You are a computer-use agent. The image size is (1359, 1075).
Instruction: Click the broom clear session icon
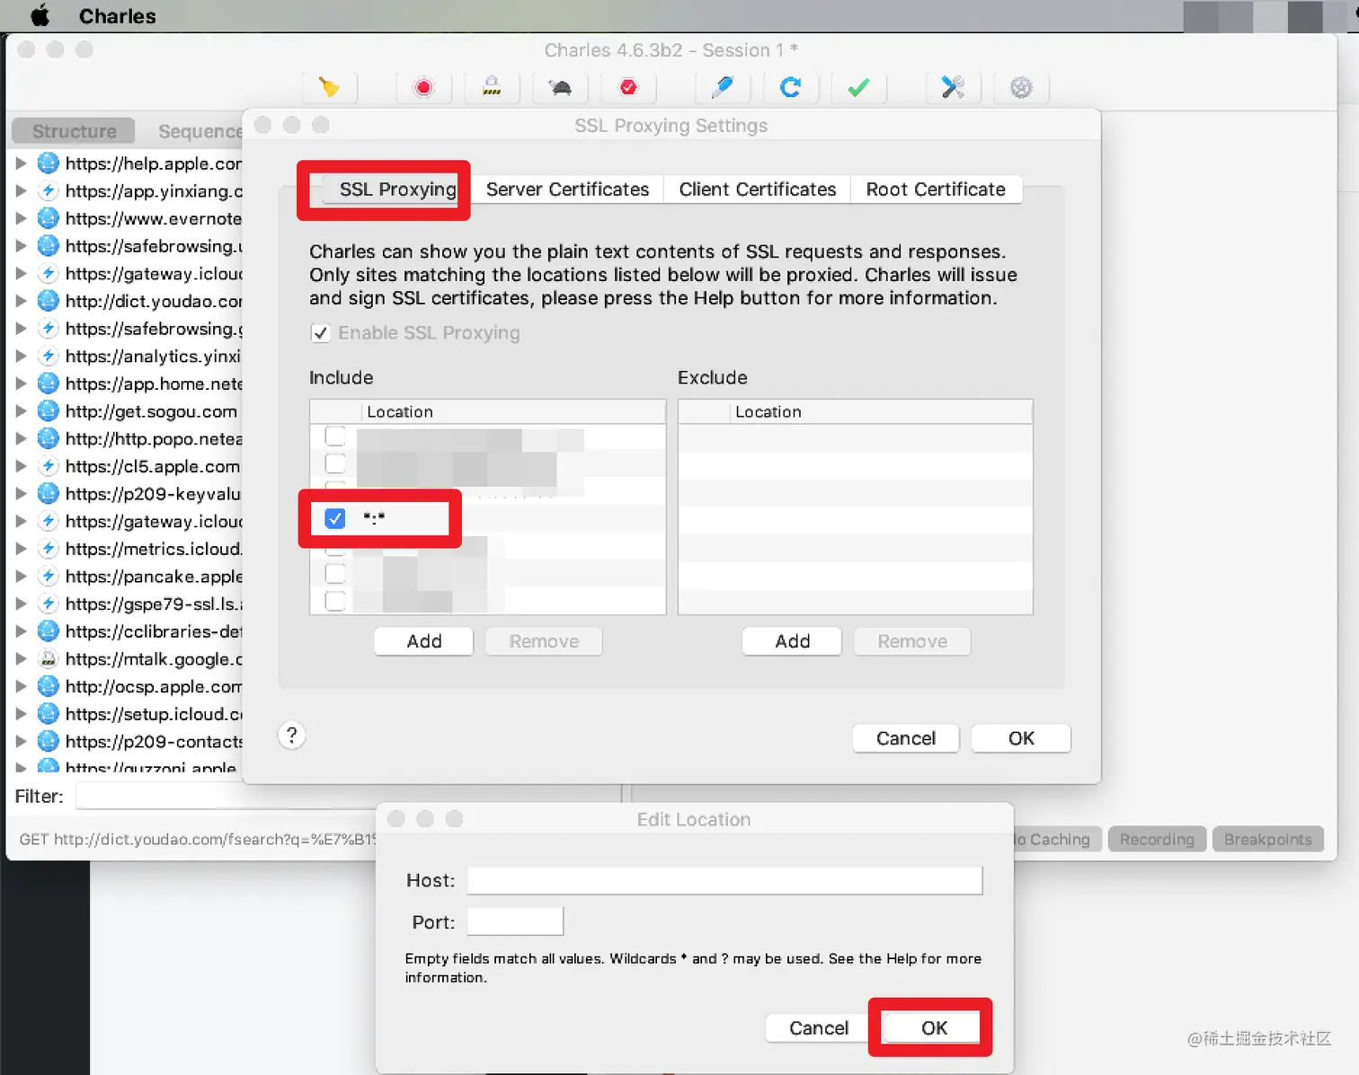tap(329, 87)
